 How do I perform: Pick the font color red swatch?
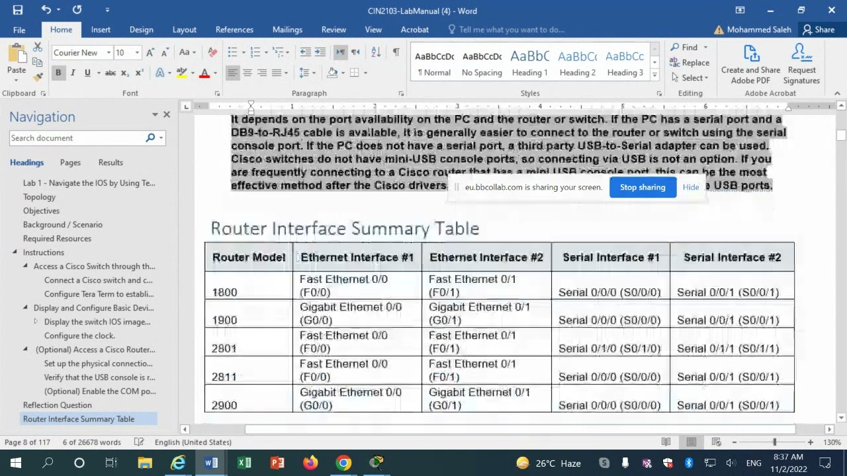(x=204, y=73)
